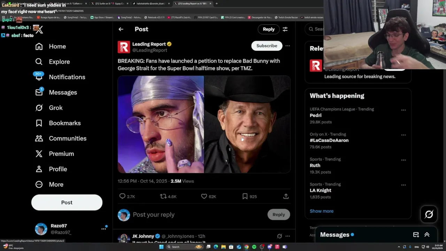Click the Grok icon on JK Johnny's reply
Viewport: 446px width, 251px height.
click(279, 236)
